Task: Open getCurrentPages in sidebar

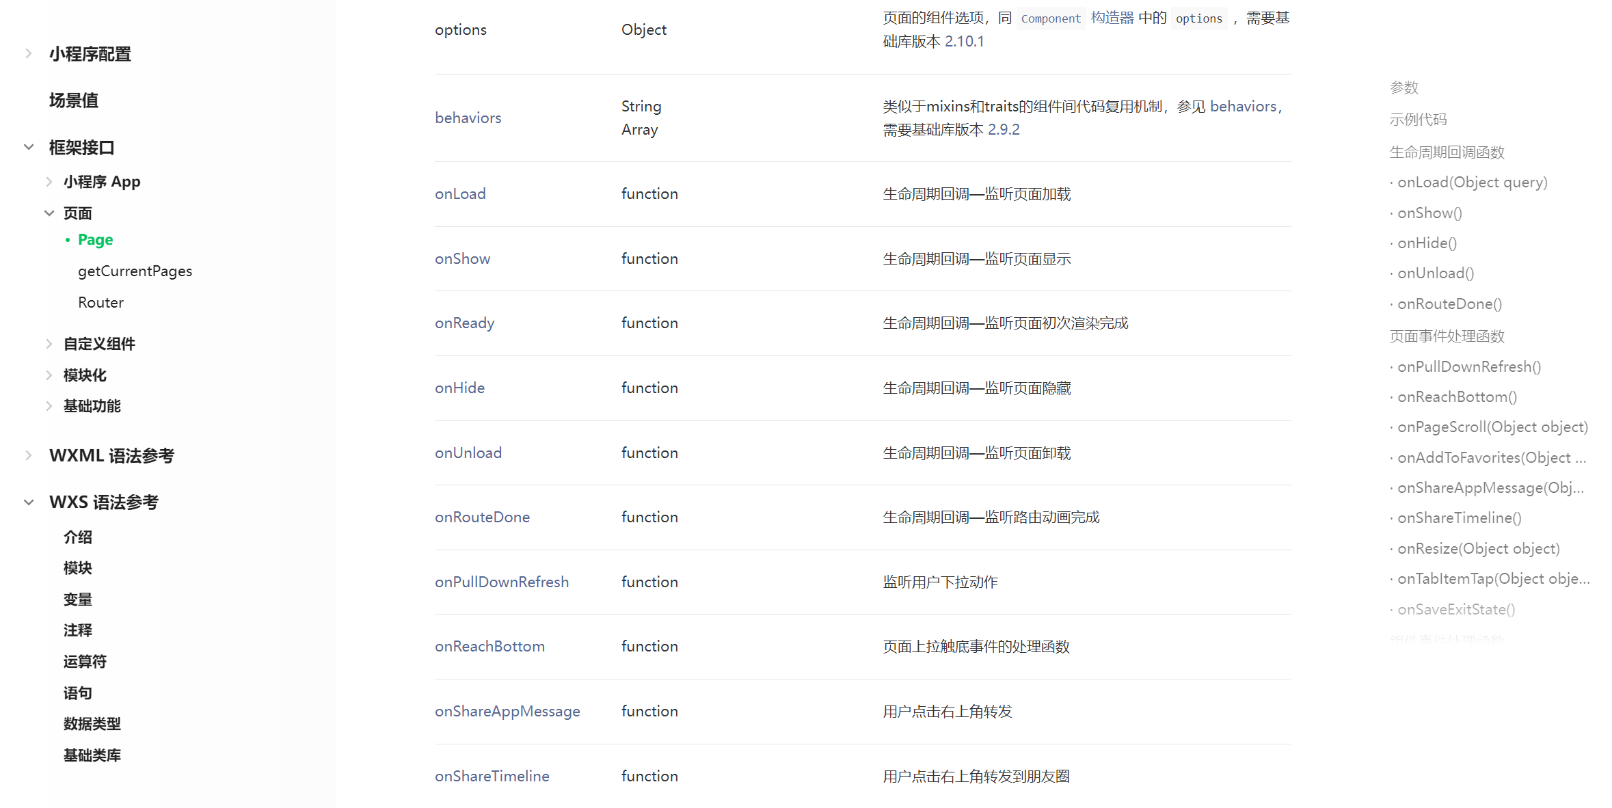Action: coord(135,271)
